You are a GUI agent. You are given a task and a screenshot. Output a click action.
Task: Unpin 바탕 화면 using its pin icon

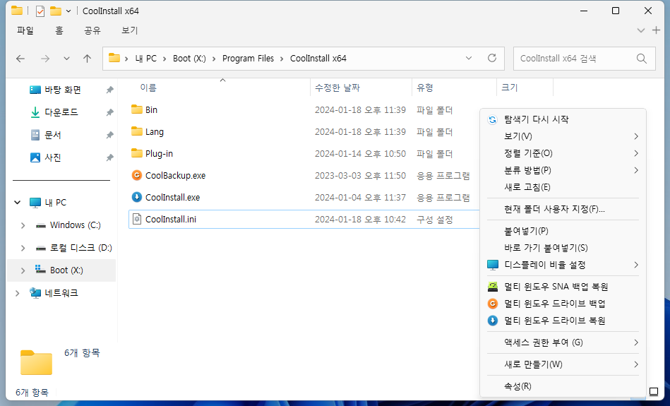110,90
